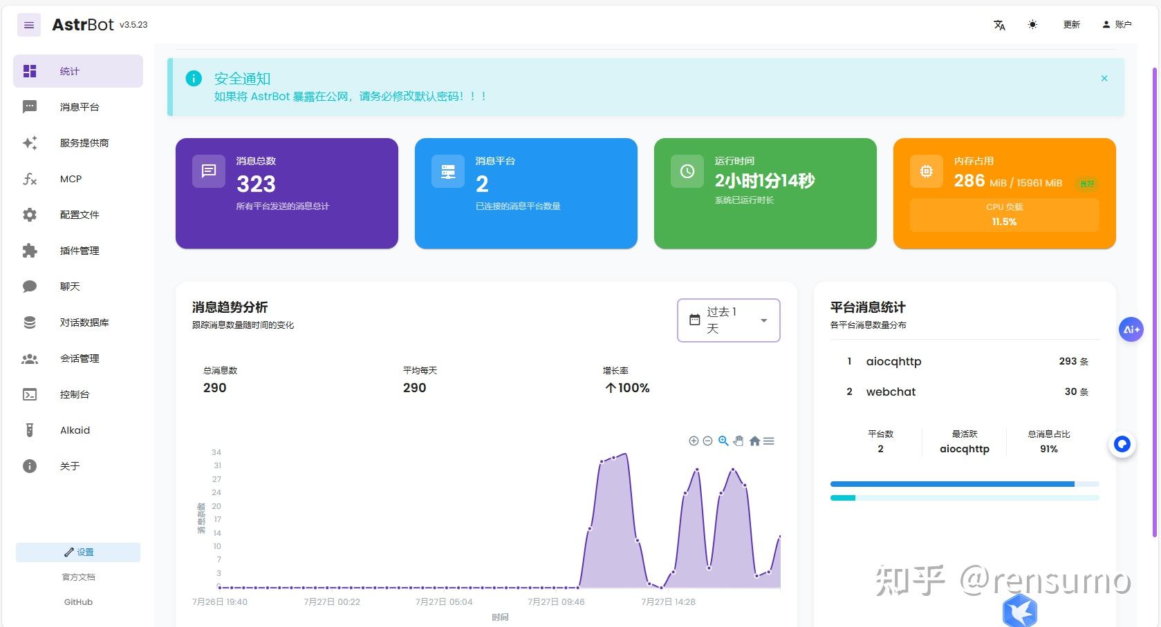Open 关于 page in sidebar
This screenshot has width=1161, height=627.
78,466
